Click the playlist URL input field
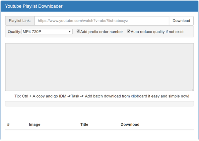This screenshot has width=199, height=141. click(101, 21)
